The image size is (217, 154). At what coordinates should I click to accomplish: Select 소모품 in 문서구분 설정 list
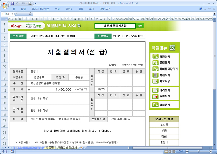(164, 125)
